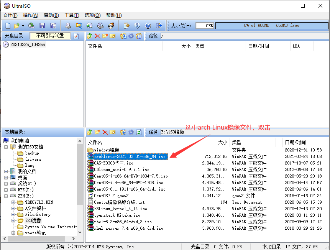Click the Open file folder icon

[16, 26]
